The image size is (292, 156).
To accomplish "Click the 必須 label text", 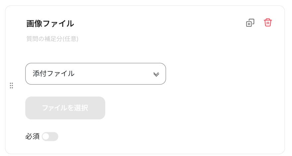I will pos(33,136).
